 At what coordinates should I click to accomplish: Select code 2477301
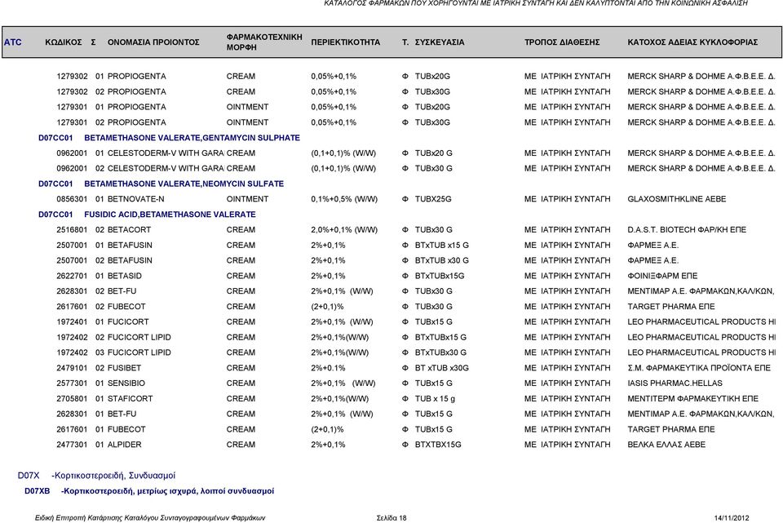click(x=72, y=445)
